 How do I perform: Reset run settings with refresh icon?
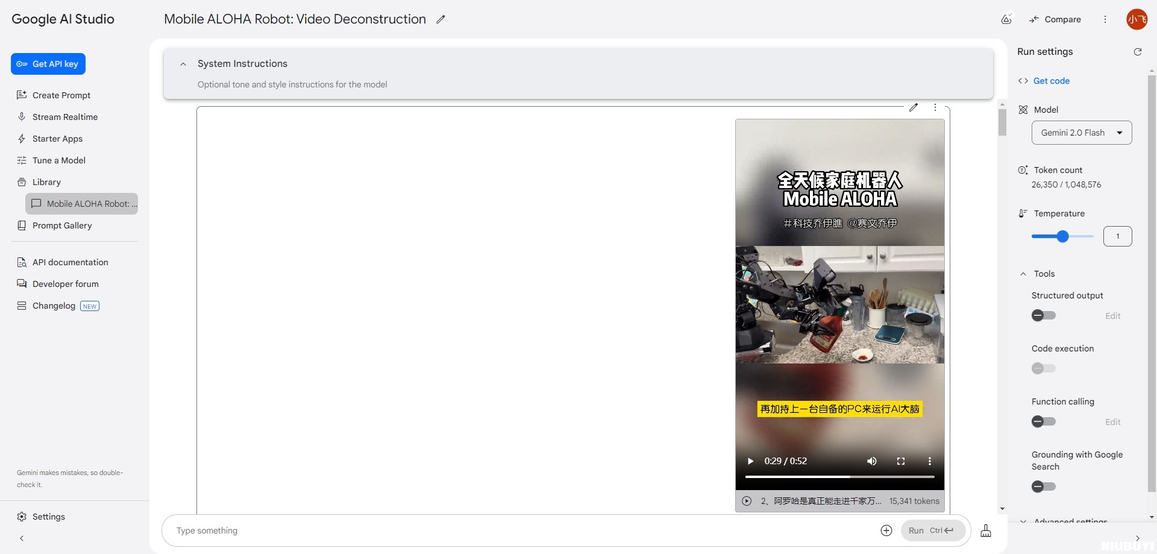pos(1138,52)
